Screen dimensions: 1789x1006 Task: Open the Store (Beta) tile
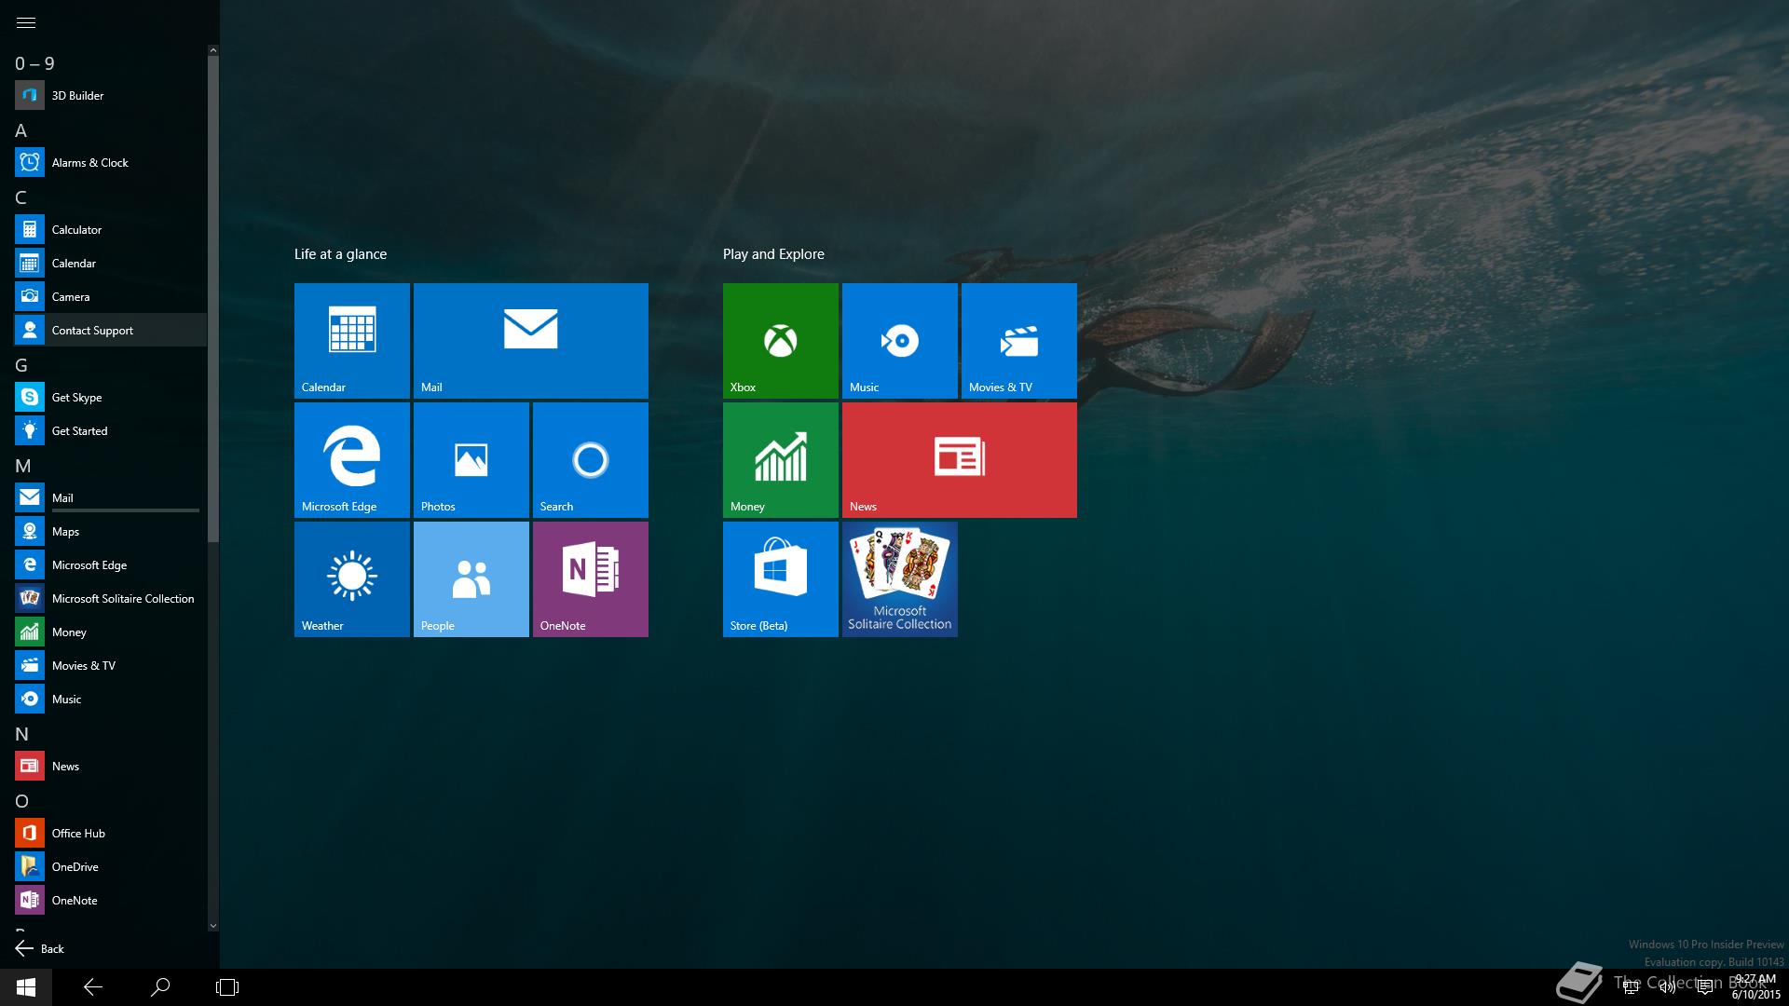(x=781, y=579)
